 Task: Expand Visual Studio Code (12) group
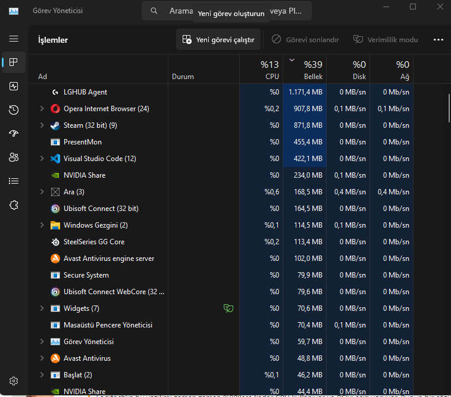coord(42,159)
